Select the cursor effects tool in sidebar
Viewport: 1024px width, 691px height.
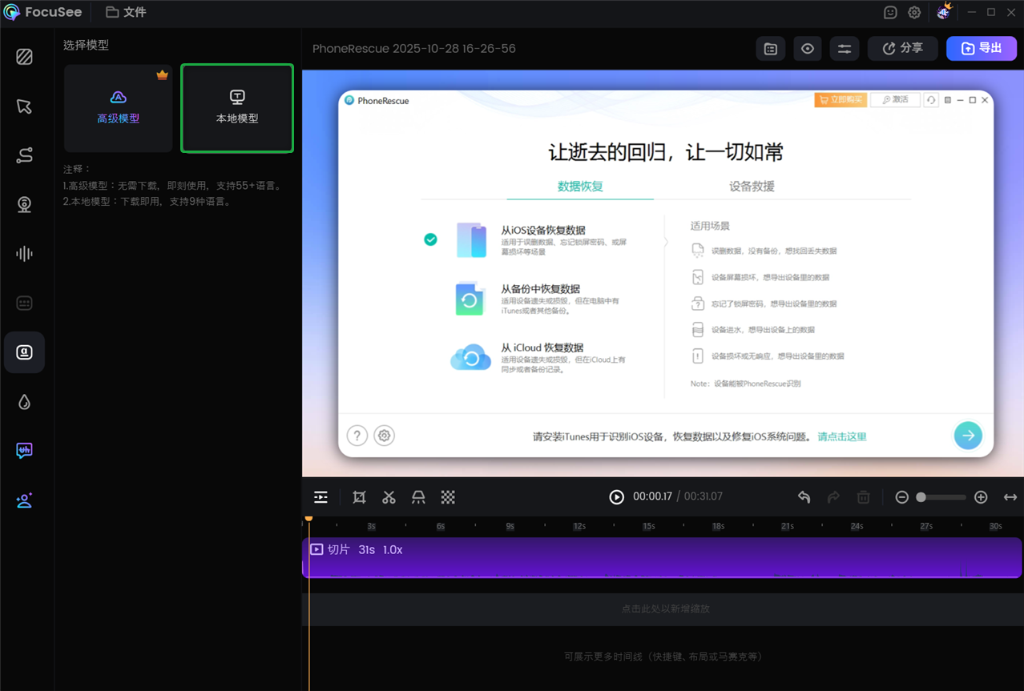pyautogui.click(x=24, y=106)
